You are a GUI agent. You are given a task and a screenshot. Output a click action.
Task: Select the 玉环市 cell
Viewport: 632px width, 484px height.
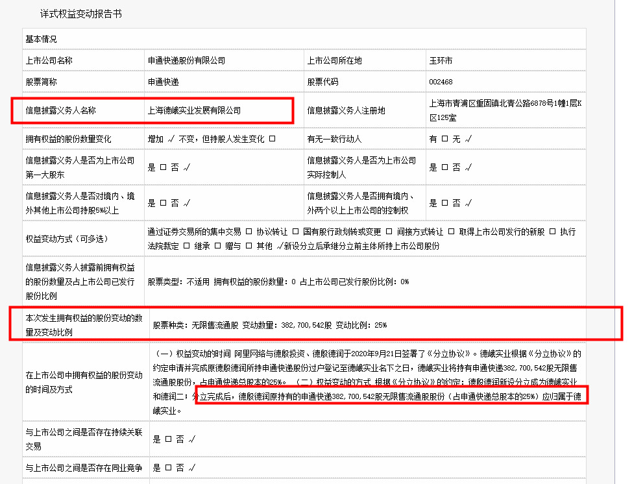(506, 60)
